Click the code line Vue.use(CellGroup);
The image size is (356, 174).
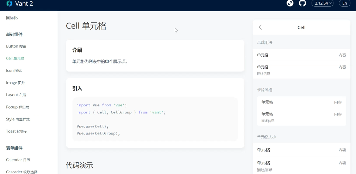point(98,133)
